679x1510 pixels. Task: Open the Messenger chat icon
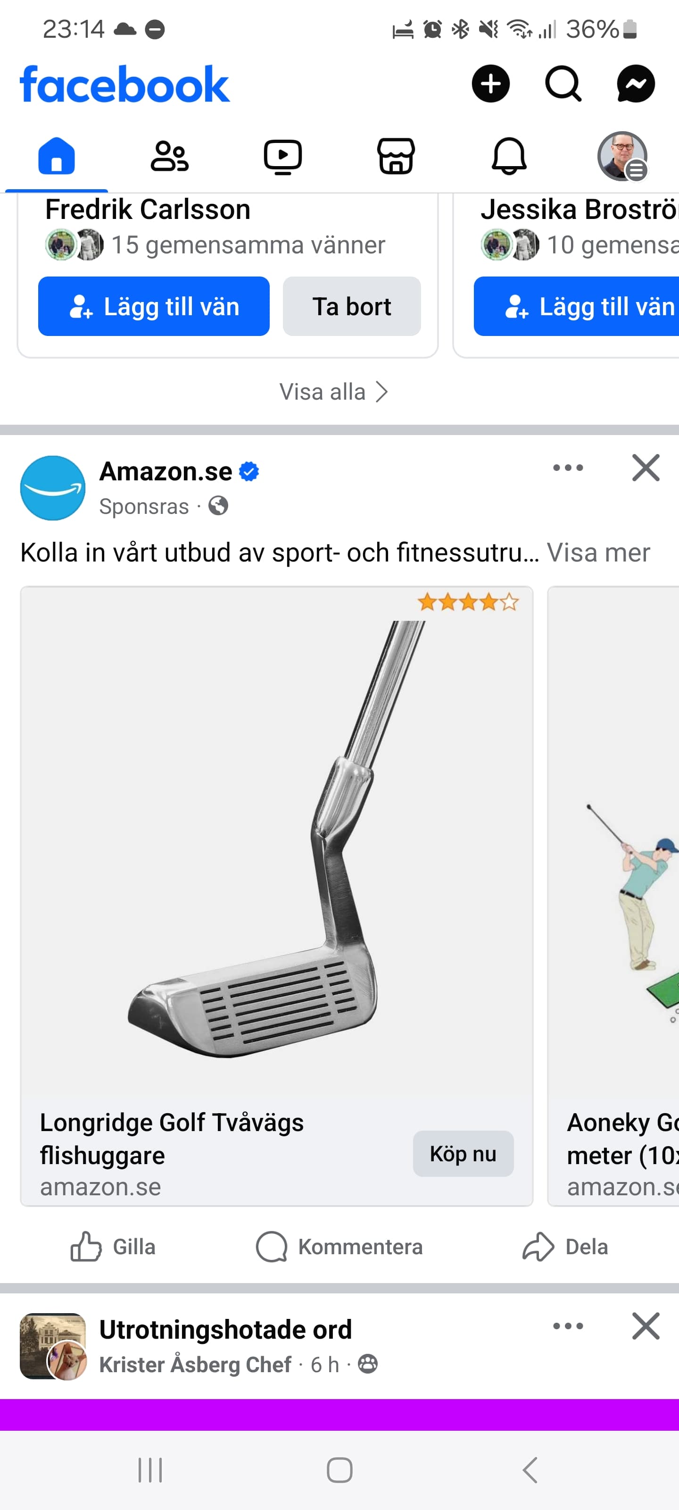tap(636, 83)
